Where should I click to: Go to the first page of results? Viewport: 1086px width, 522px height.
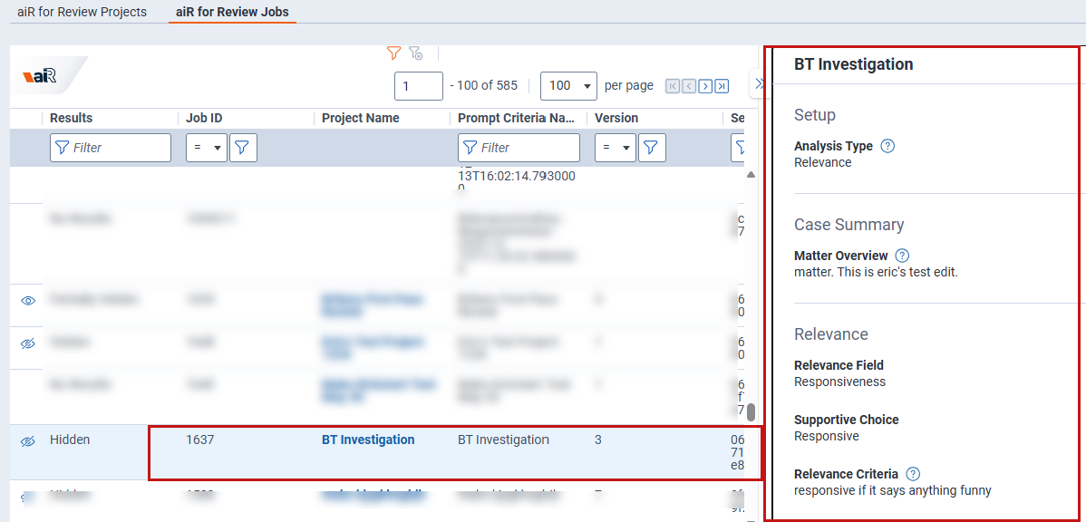(x=672, y=86)
